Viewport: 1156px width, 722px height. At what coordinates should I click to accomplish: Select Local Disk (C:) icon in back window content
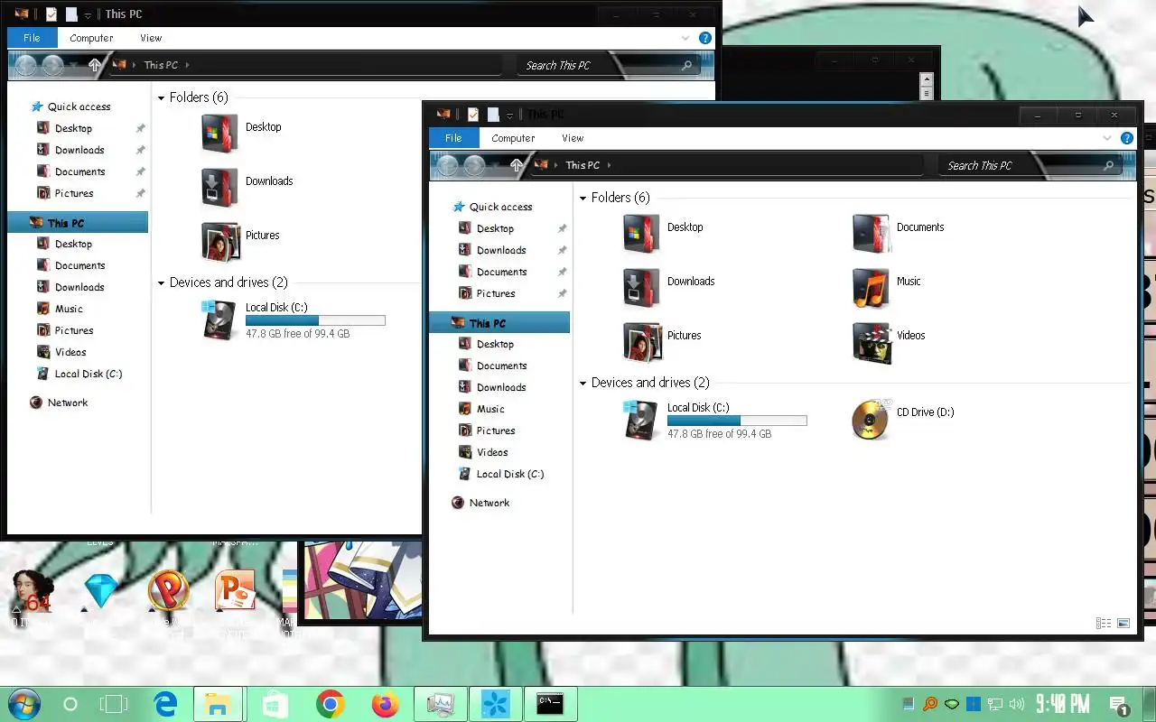pyautogui.click(x=220, y=319)
